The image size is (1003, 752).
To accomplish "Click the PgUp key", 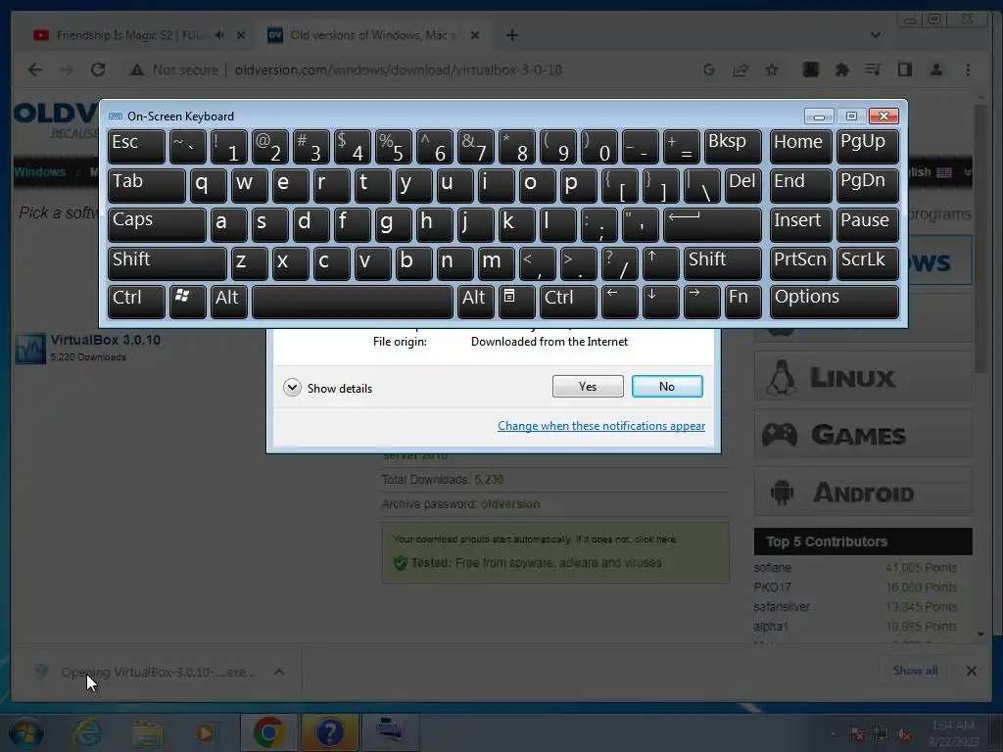I will [868, 147].
